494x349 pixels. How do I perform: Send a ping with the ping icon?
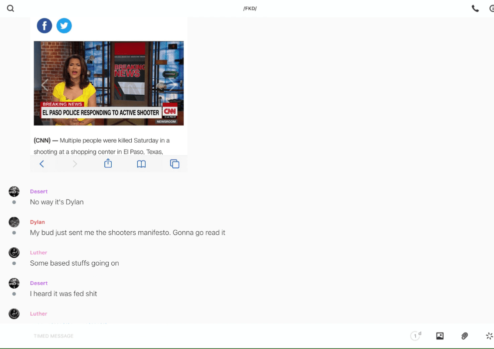coord(489,336)
